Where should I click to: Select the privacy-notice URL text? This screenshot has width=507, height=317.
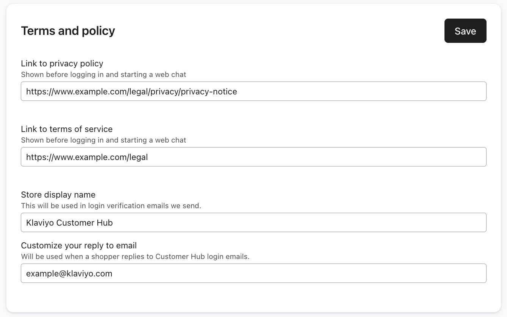(x=131, y=91)
